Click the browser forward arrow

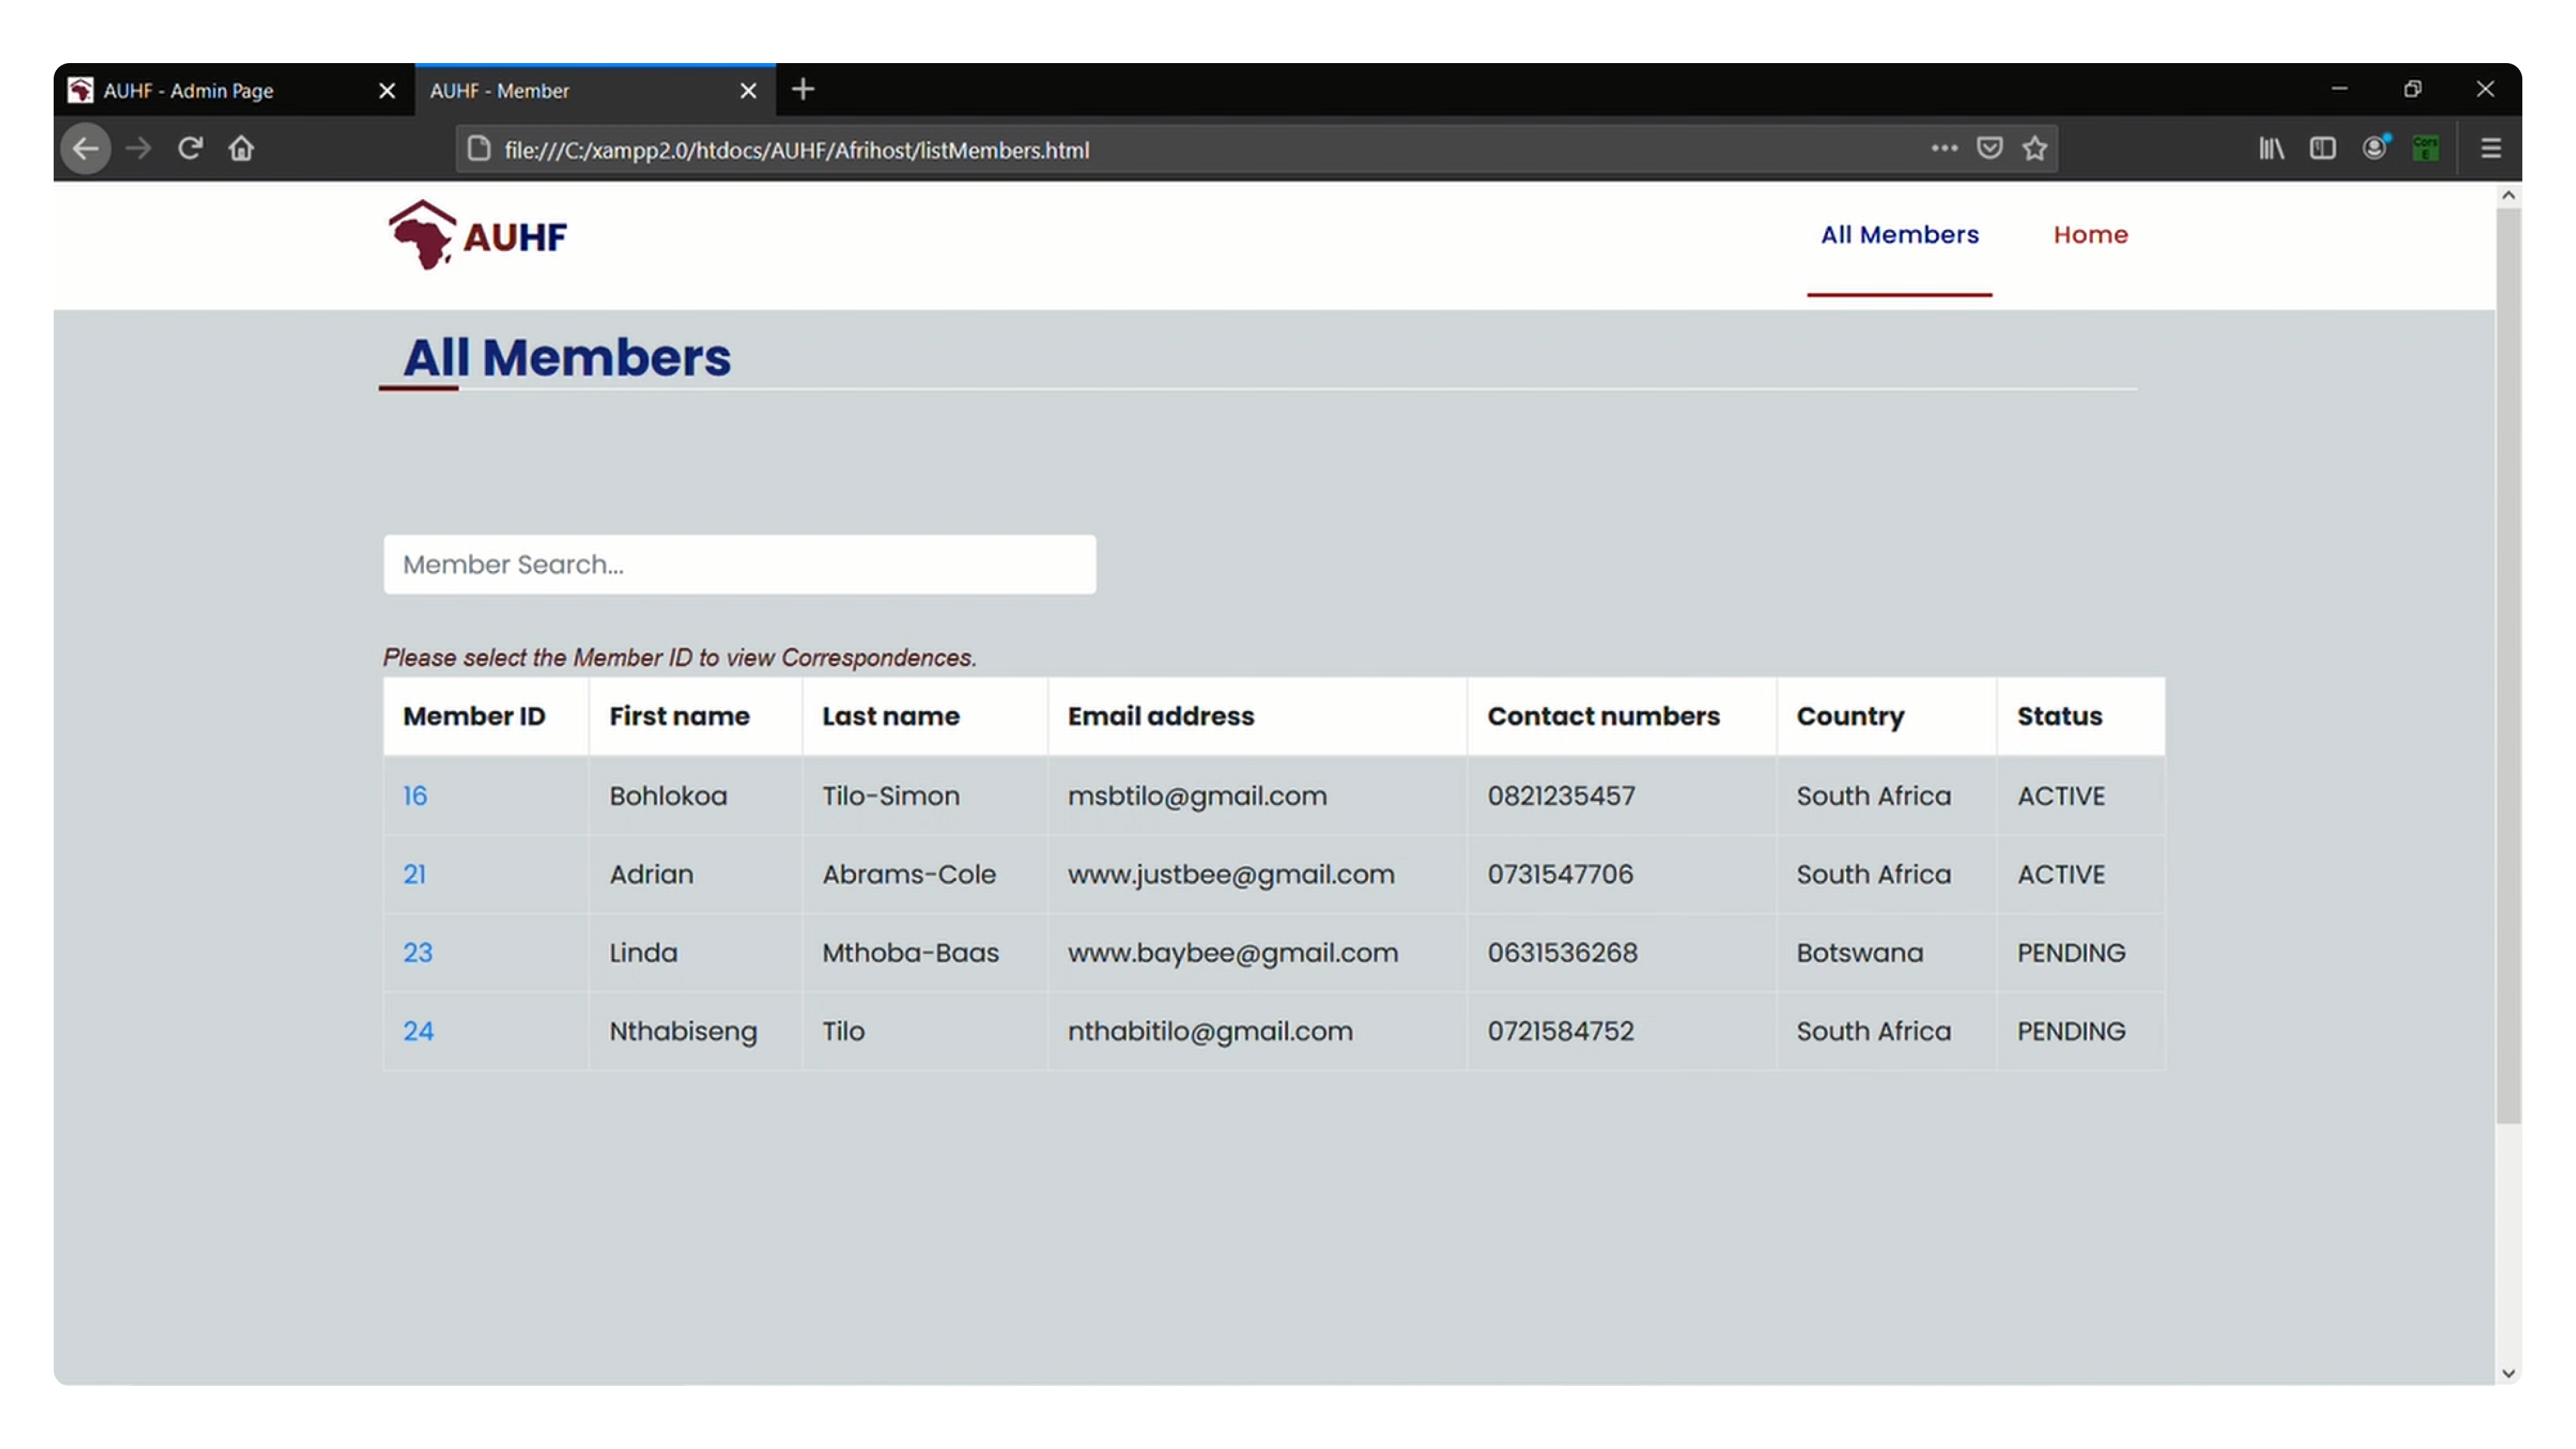(138, 149)
